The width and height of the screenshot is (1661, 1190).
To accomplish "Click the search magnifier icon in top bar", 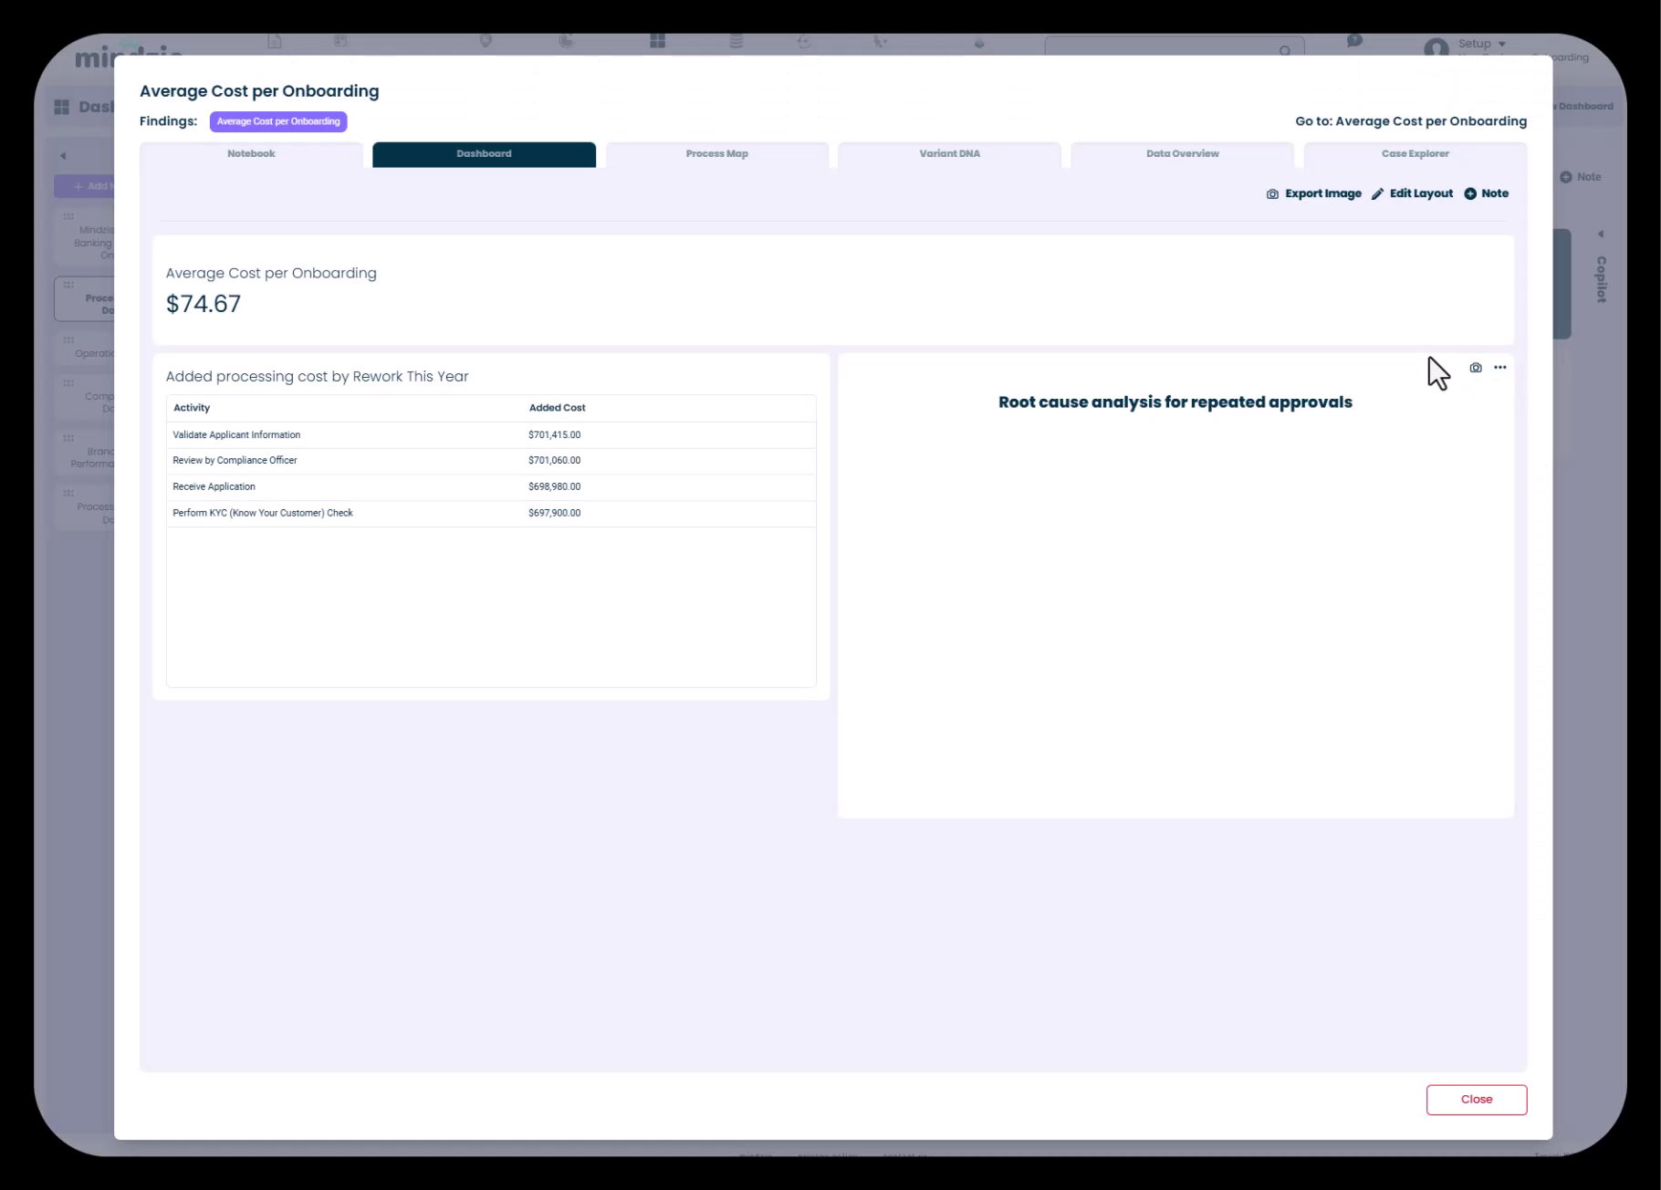I will click(x=1285, y=51).
